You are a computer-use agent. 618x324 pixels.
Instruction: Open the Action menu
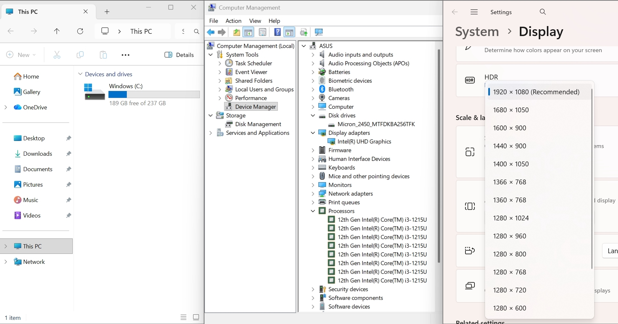233,21
